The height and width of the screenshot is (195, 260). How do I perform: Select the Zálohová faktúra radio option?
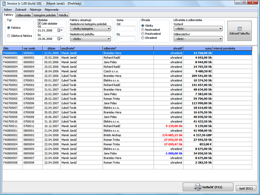(9, 36)
